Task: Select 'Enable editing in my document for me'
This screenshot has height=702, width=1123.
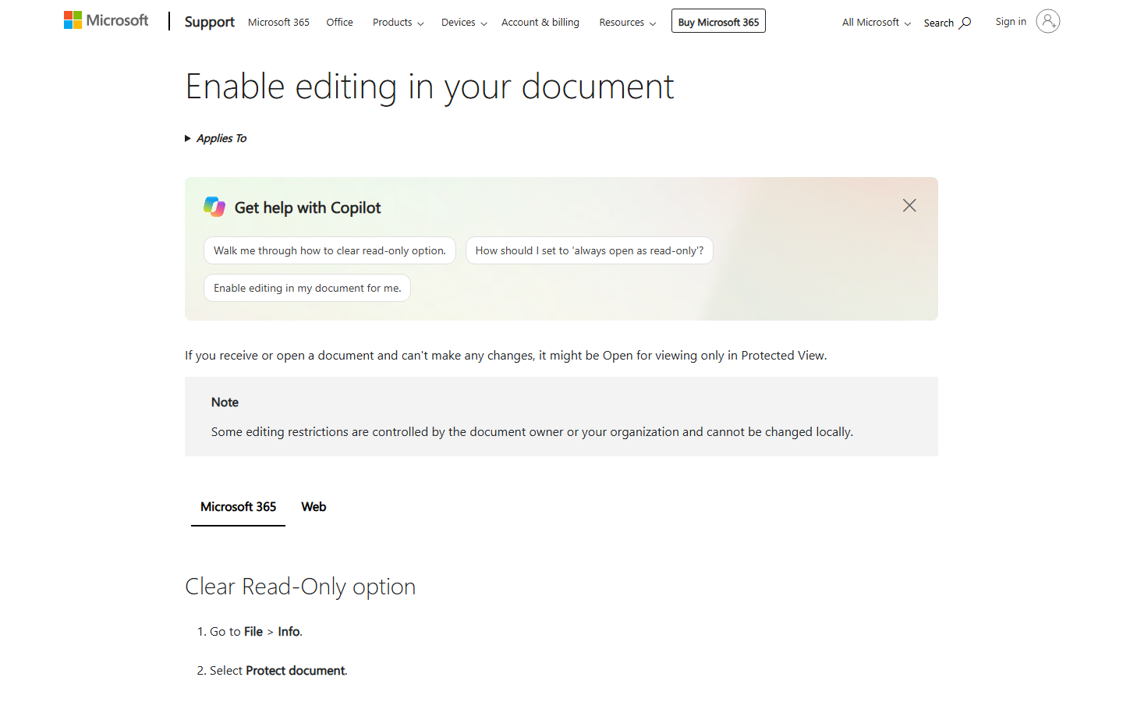Action: 307,288
